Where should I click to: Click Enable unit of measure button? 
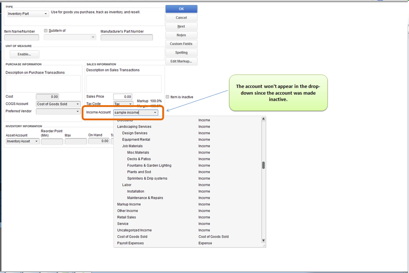pyautogui.click(x=25, y=54)
